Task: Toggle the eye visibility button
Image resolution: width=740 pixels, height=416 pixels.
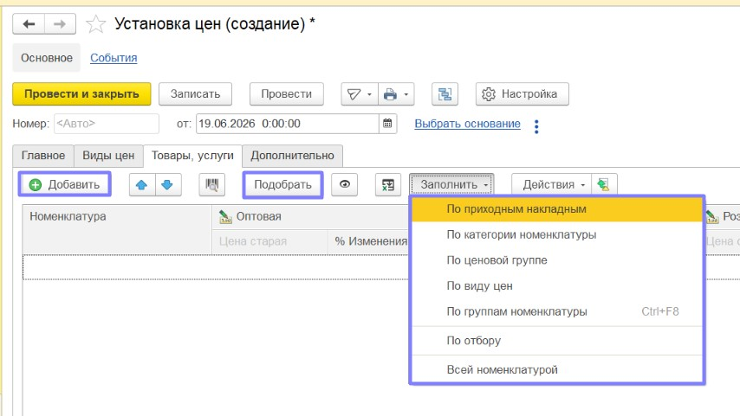Action: (x=345, y=184)
